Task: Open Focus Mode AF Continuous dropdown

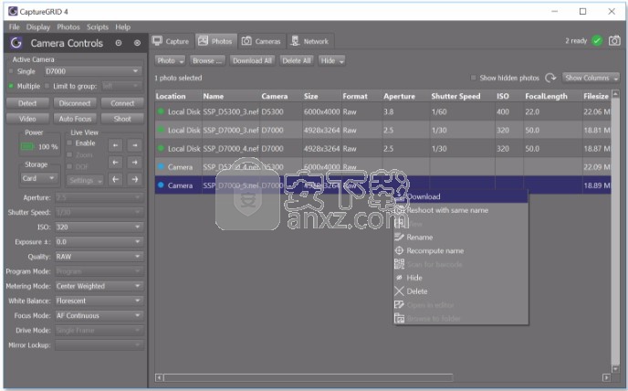Action: 99,315
